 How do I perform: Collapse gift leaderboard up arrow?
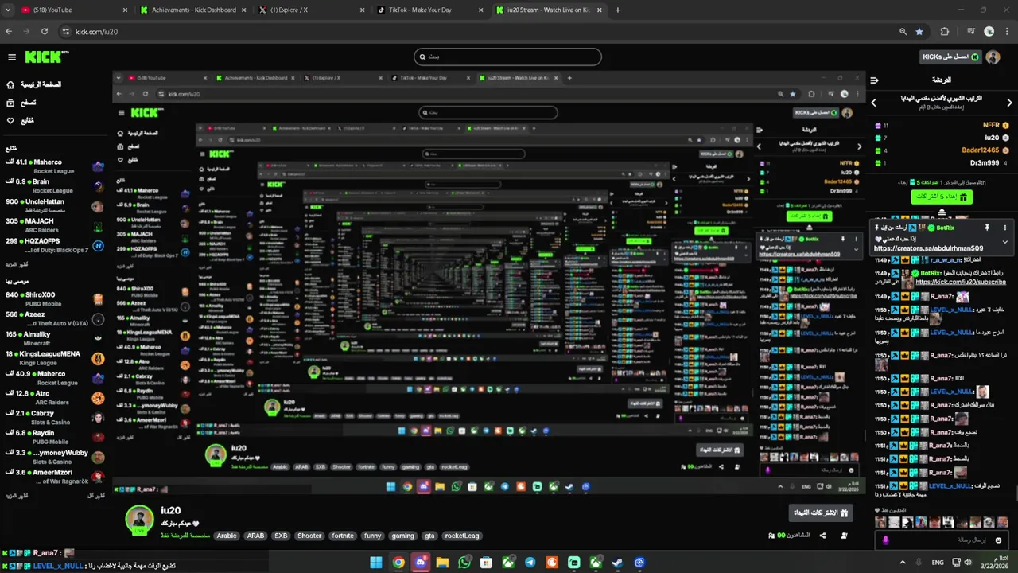click(942, 212)
